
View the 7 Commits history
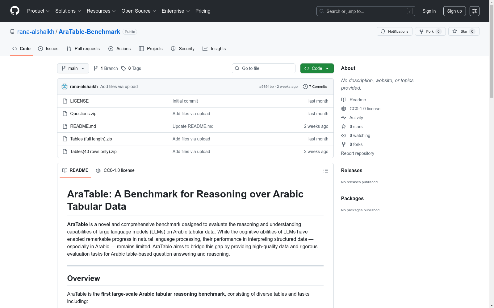(315, 87)
